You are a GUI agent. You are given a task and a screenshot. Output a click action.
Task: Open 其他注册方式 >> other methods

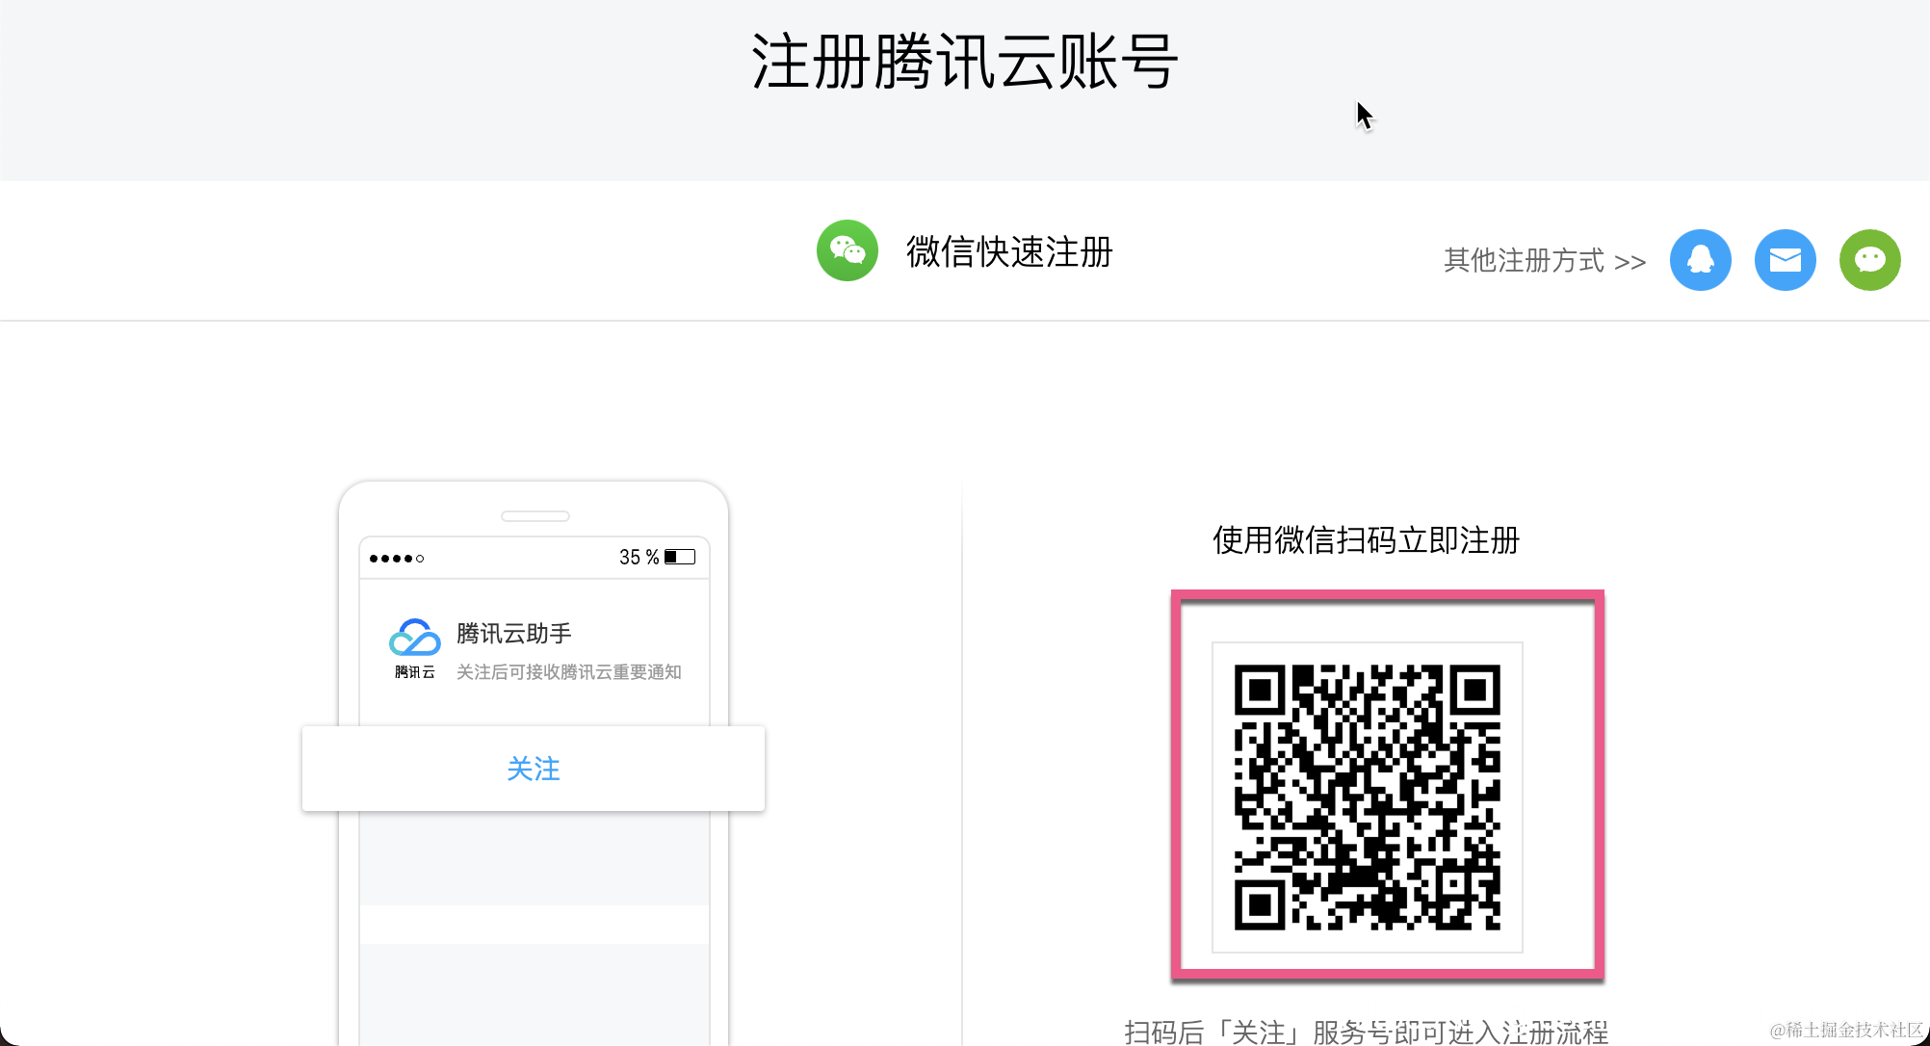click(x=1544, y=260)
